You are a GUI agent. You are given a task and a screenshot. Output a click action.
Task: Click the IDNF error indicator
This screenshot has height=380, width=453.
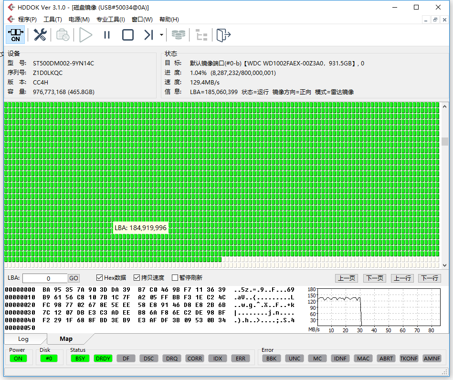[340, 359]
